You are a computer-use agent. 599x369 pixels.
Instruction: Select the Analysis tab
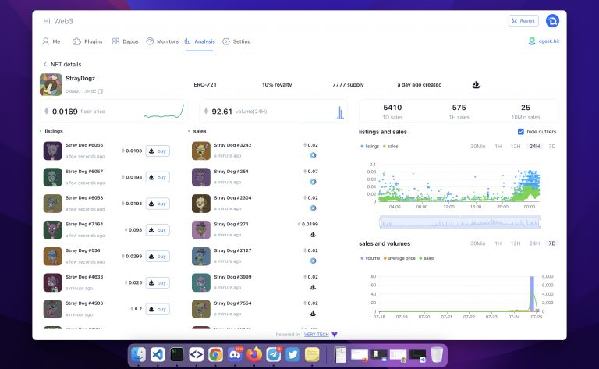pyautogui.click(x=200, y=41)
